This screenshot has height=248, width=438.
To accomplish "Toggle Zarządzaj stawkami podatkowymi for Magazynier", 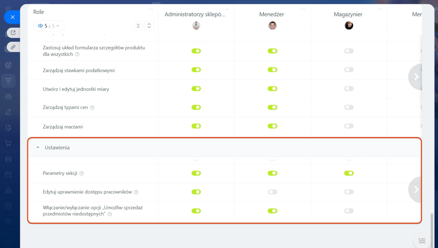I will pos(349,70).
